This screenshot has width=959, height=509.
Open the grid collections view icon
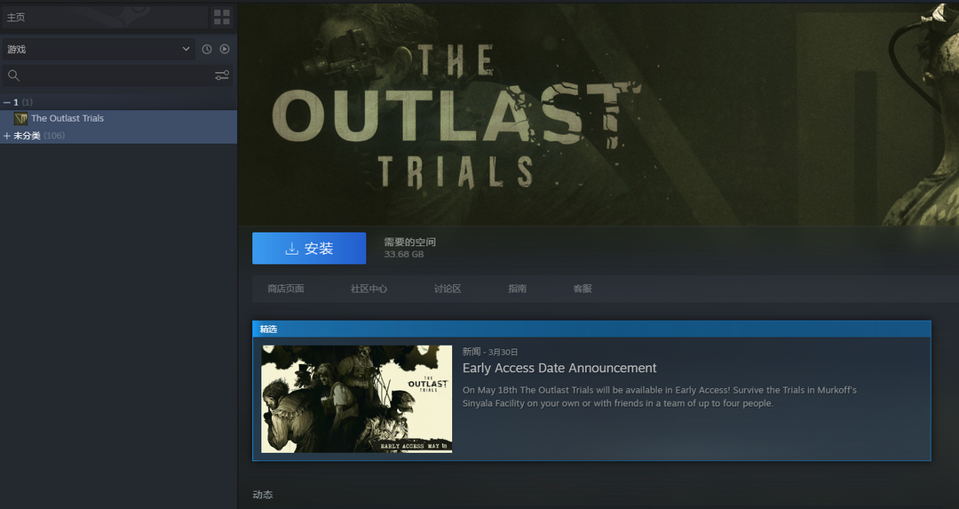[x=222, y=17]
